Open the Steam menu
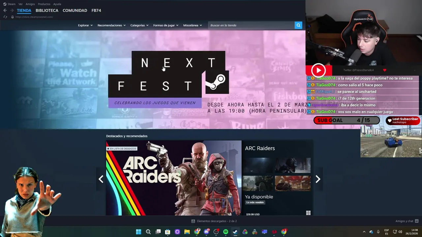 point(10,4)
